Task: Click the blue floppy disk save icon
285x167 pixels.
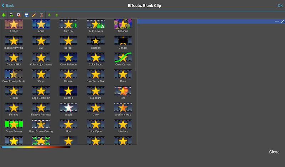Action: [x=26, y=15]
